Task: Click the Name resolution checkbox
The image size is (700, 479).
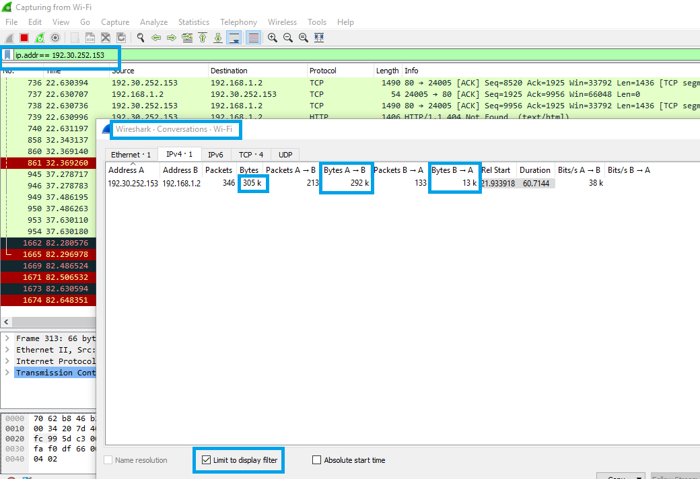Action: (x=108, y=459)
